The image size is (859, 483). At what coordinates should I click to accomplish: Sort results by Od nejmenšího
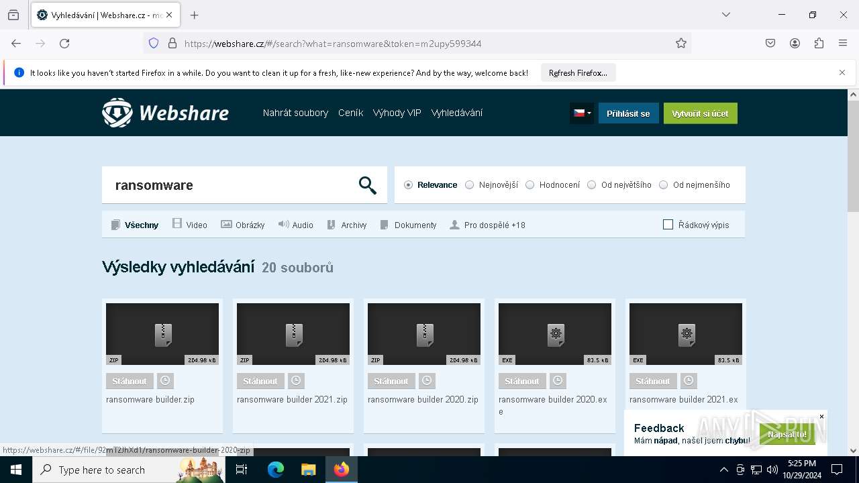(x=695, y=185)
